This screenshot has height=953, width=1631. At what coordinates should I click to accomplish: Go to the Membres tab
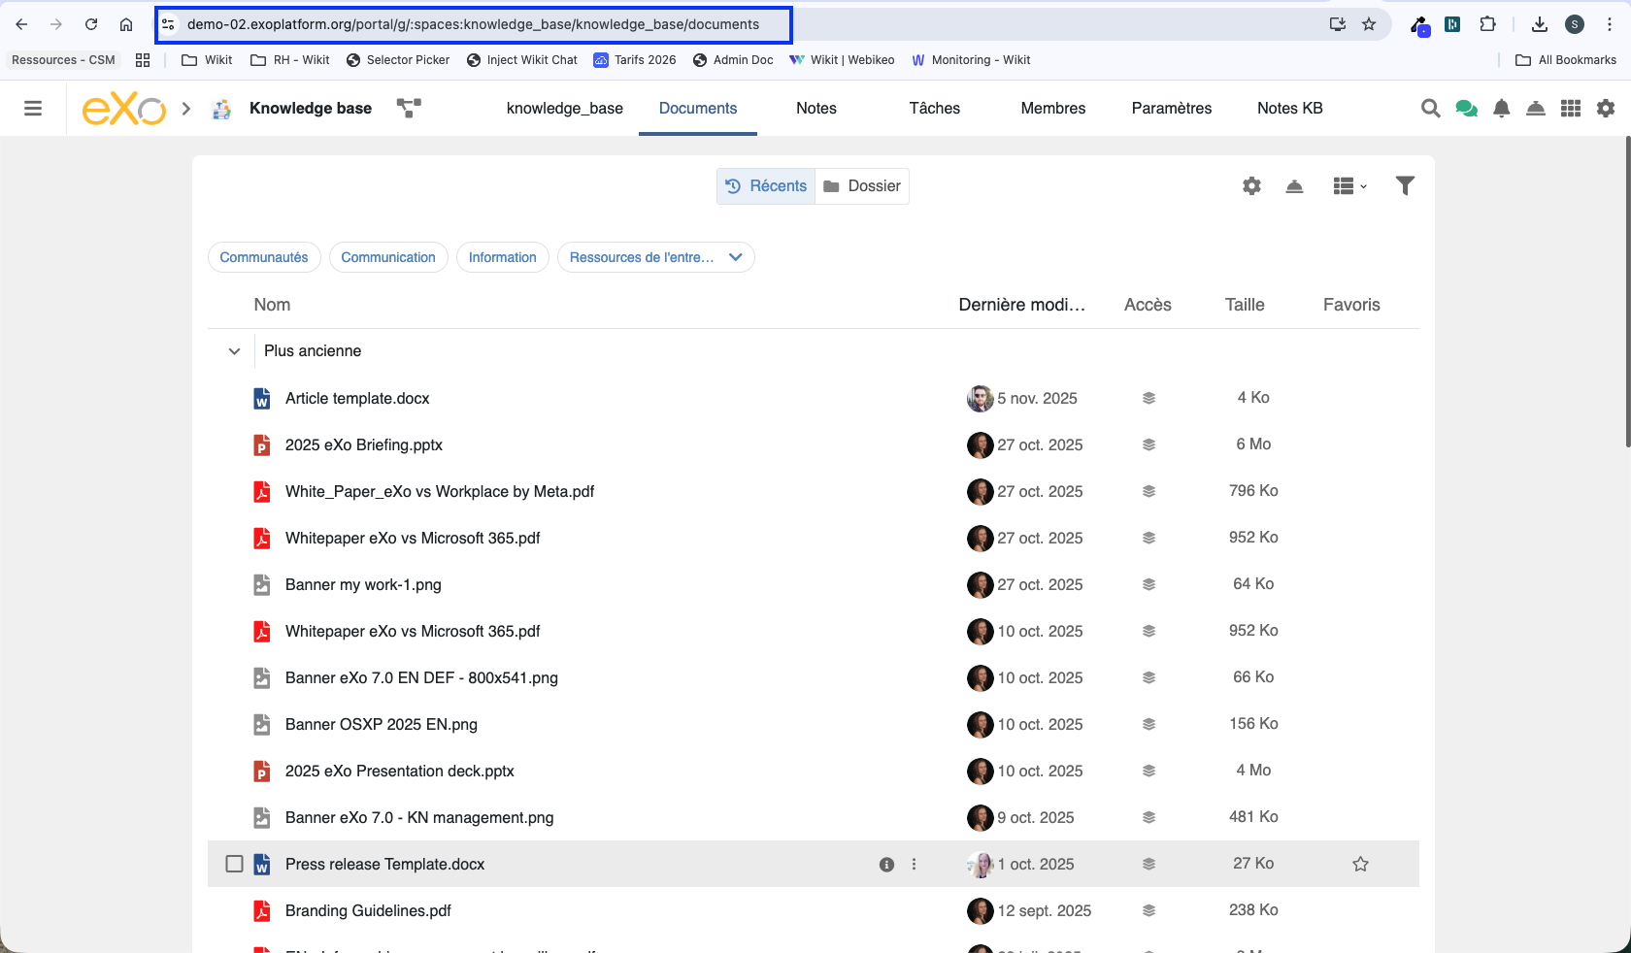click(x=1053, y=109)
